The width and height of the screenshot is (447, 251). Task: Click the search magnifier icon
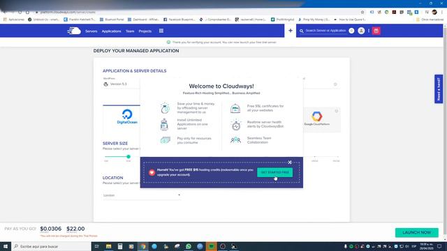[x=301, y=31]
